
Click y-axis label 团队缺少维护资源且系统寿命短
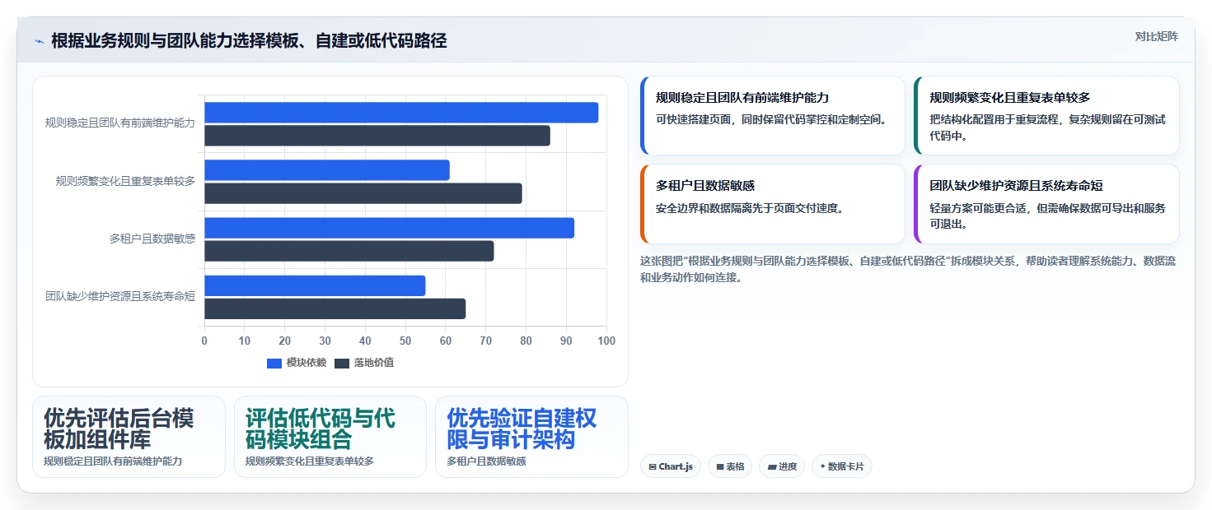pyautogui.click(x=120, y=296)
